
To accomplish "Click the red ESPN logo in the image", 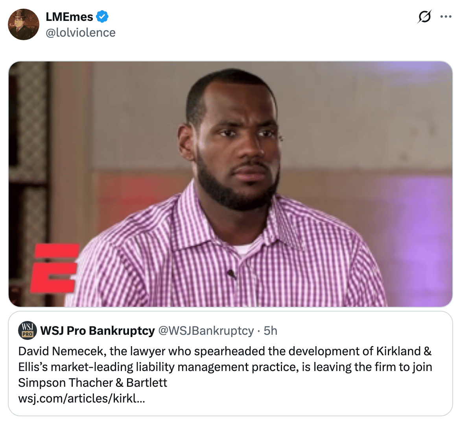I will click(55, 268).
